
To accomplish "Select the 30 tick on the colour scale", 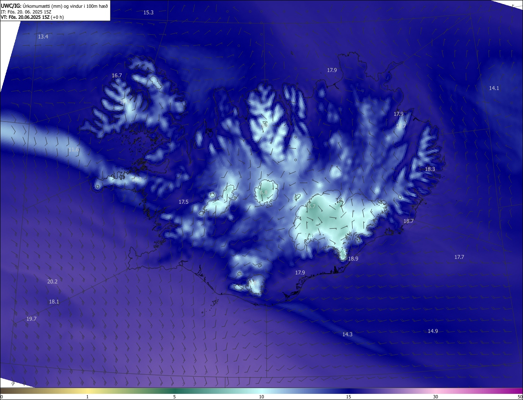I will point(436,397).
